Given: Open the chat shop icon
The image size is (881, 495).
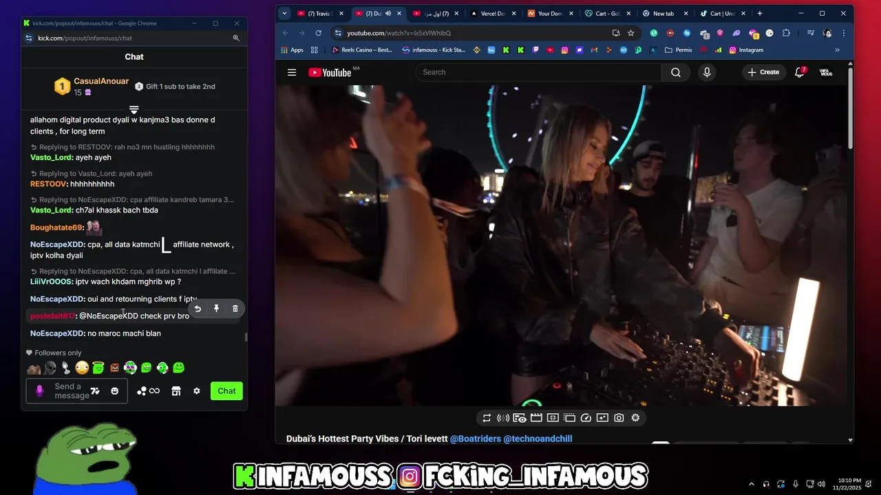Looking at the screenshot, I should (x=176, y=391).
